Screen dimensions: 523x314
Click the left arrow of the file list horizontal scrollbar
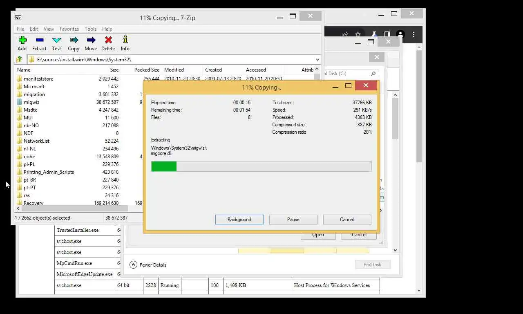click(x=18, y=209)
